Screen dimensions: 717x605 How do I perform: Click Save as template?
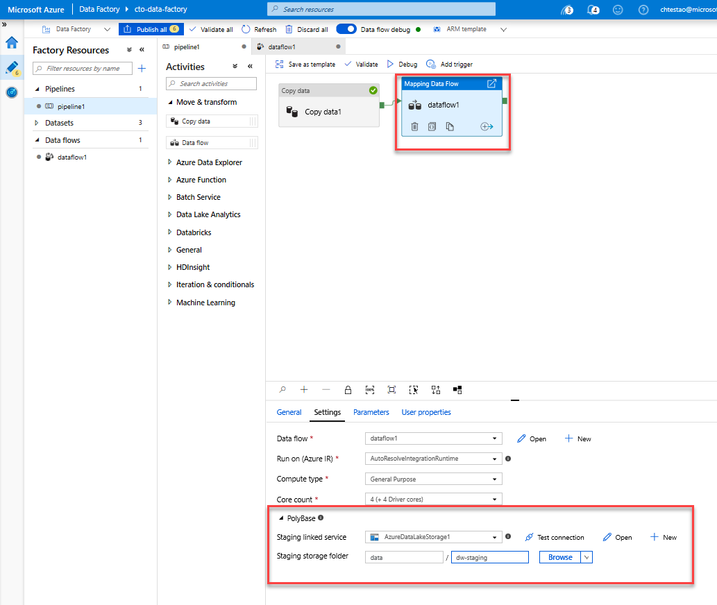point(305,65)
